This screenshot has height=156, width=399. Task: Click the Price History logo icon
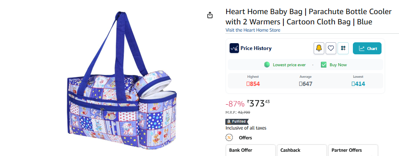click(x=234, y=48)
